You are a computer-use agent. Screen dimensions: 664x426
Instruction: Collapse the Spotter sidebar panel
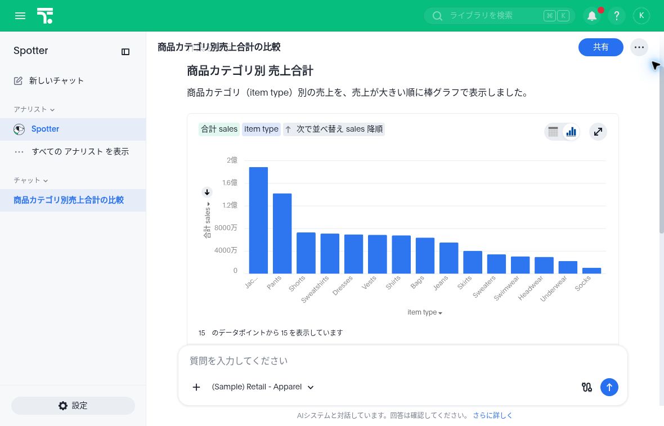(125, 52)
